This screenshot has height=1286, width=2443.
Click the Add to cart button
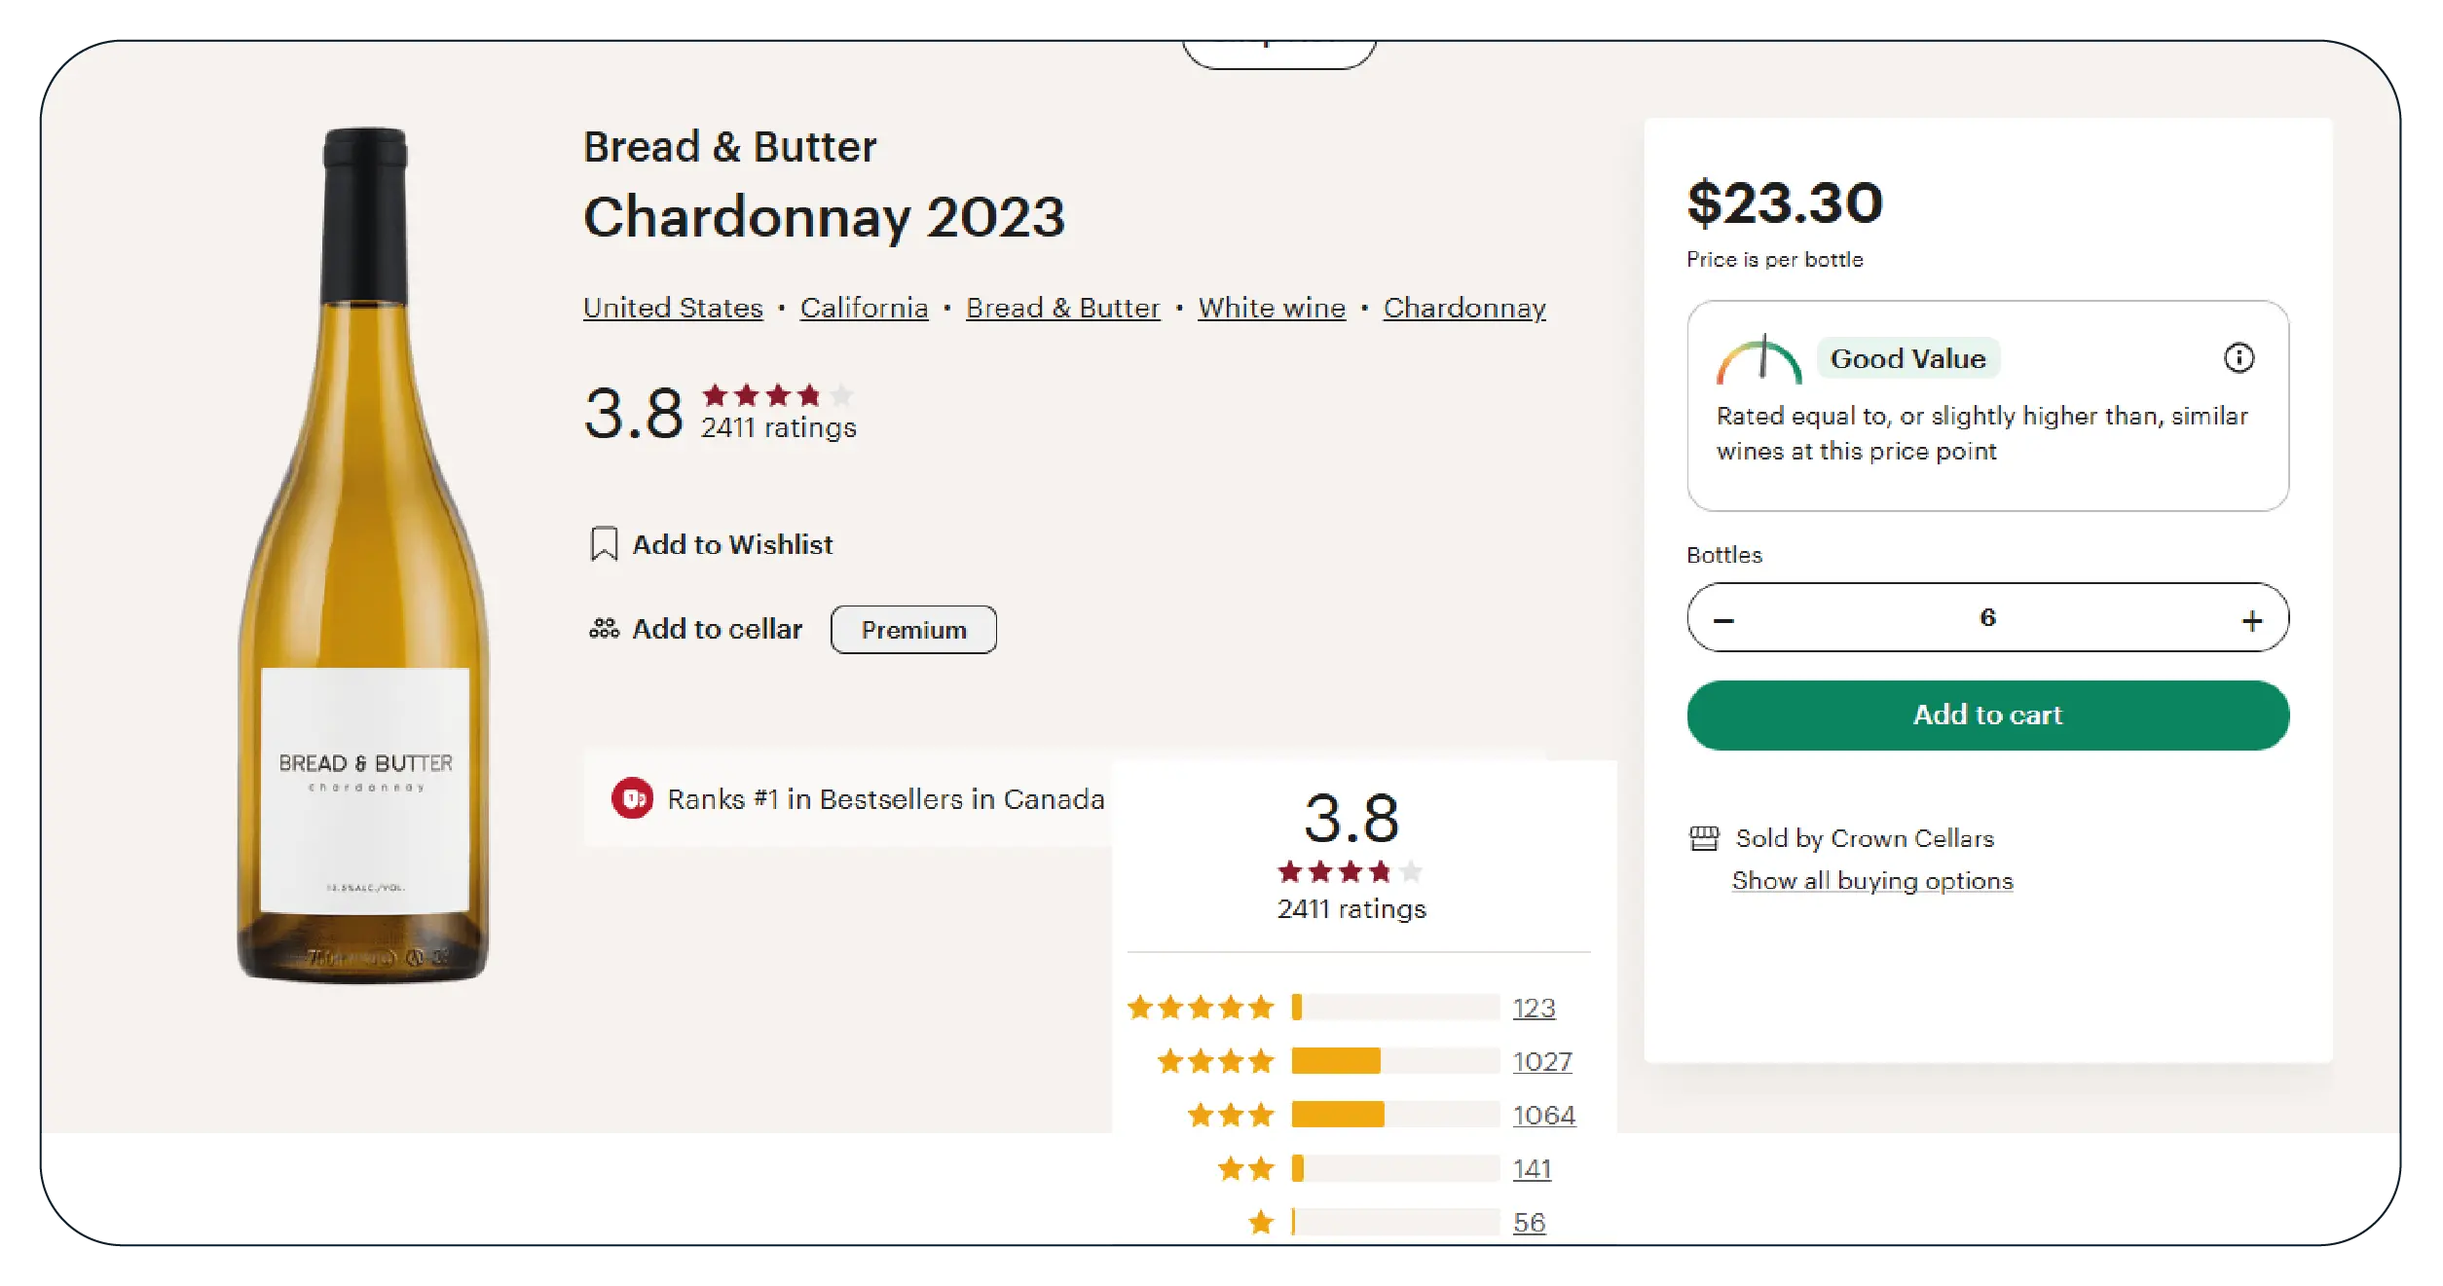(1987, 715)
